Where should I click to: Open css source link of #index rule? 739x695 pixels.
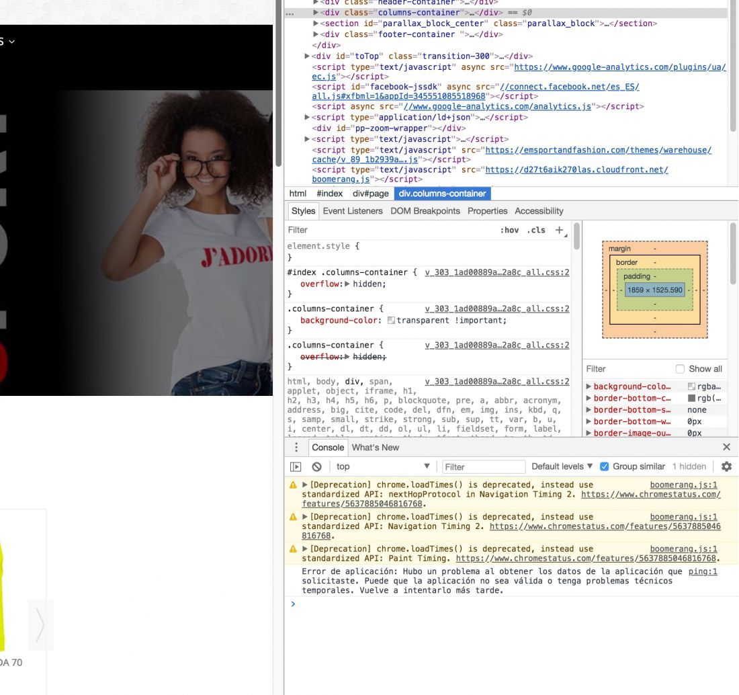pos(496,272)
